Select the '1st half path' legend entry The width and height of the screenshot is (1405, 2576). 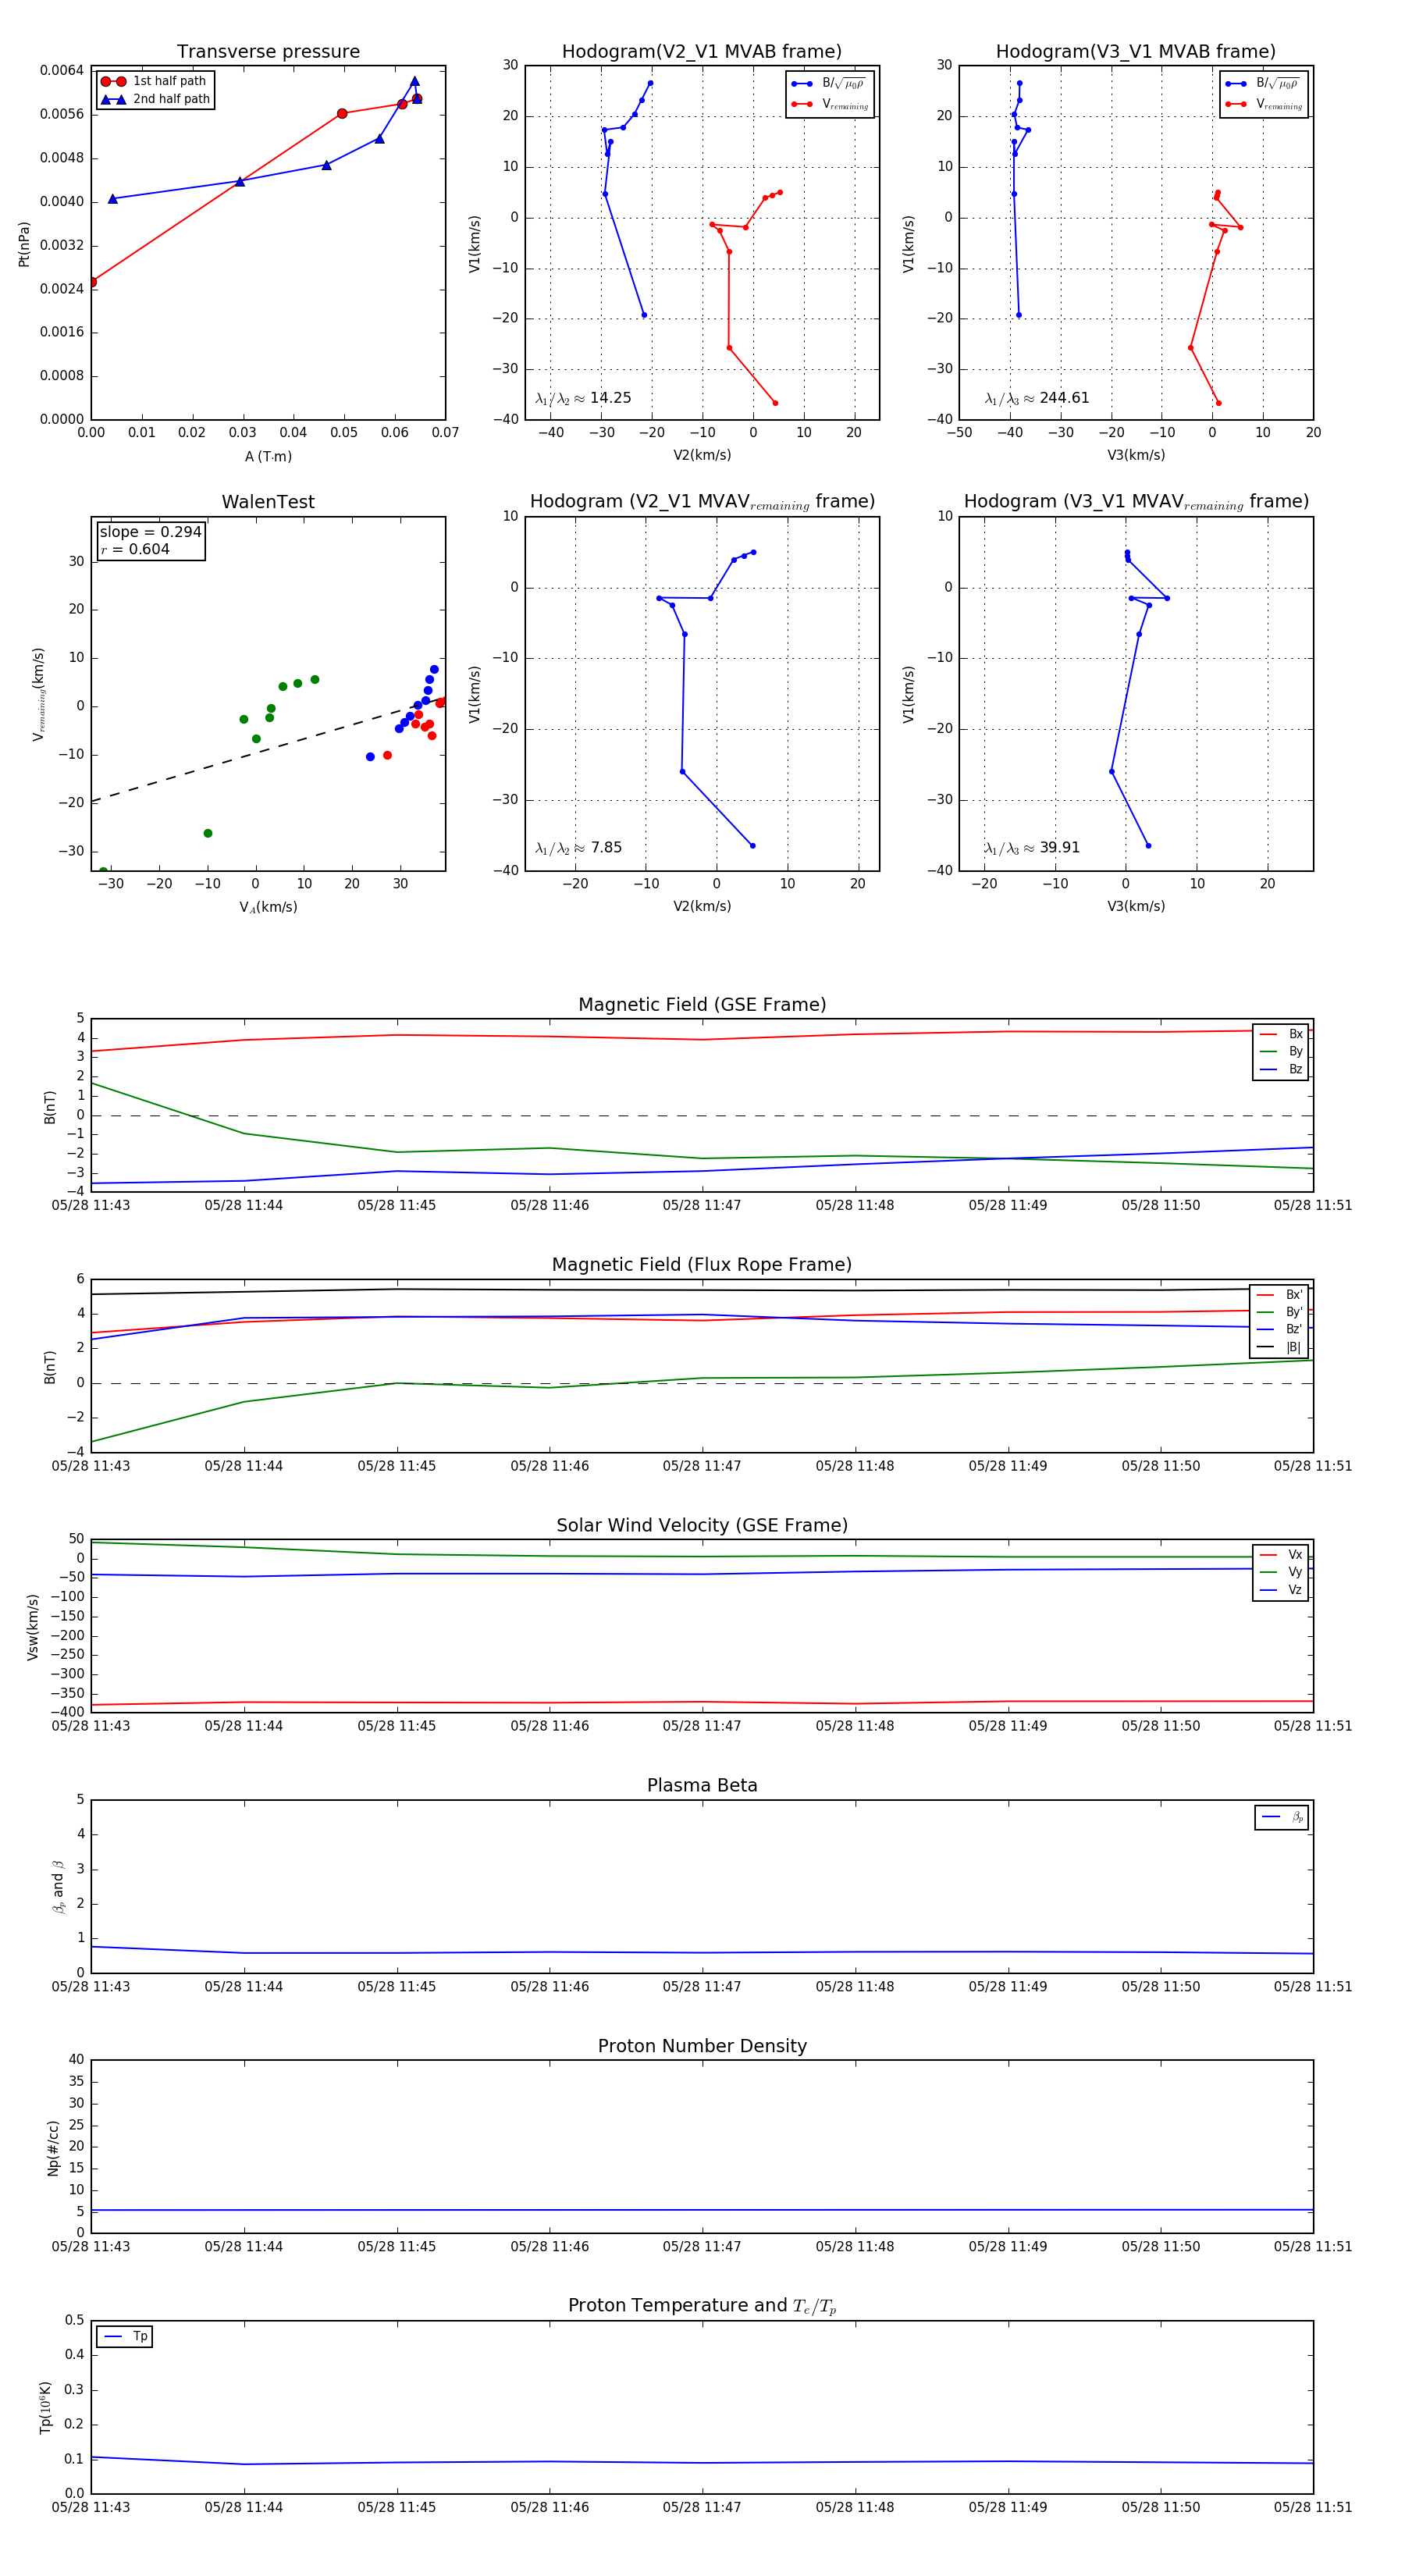155,81
